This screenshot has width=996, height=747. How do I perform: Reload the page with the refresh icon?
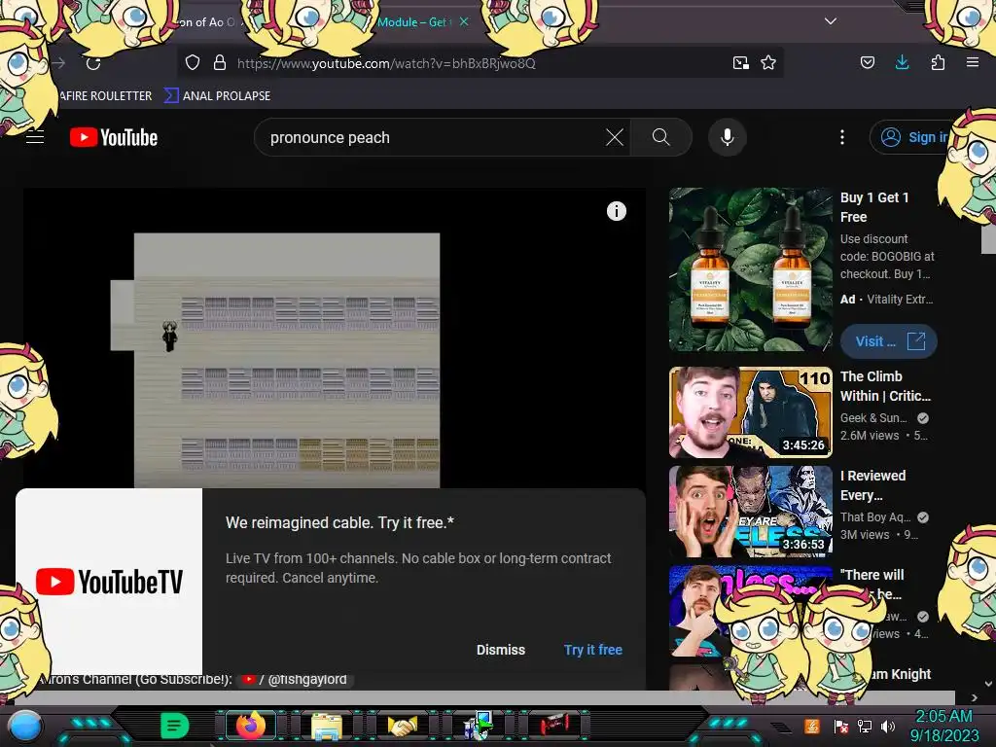pos(93,63)
